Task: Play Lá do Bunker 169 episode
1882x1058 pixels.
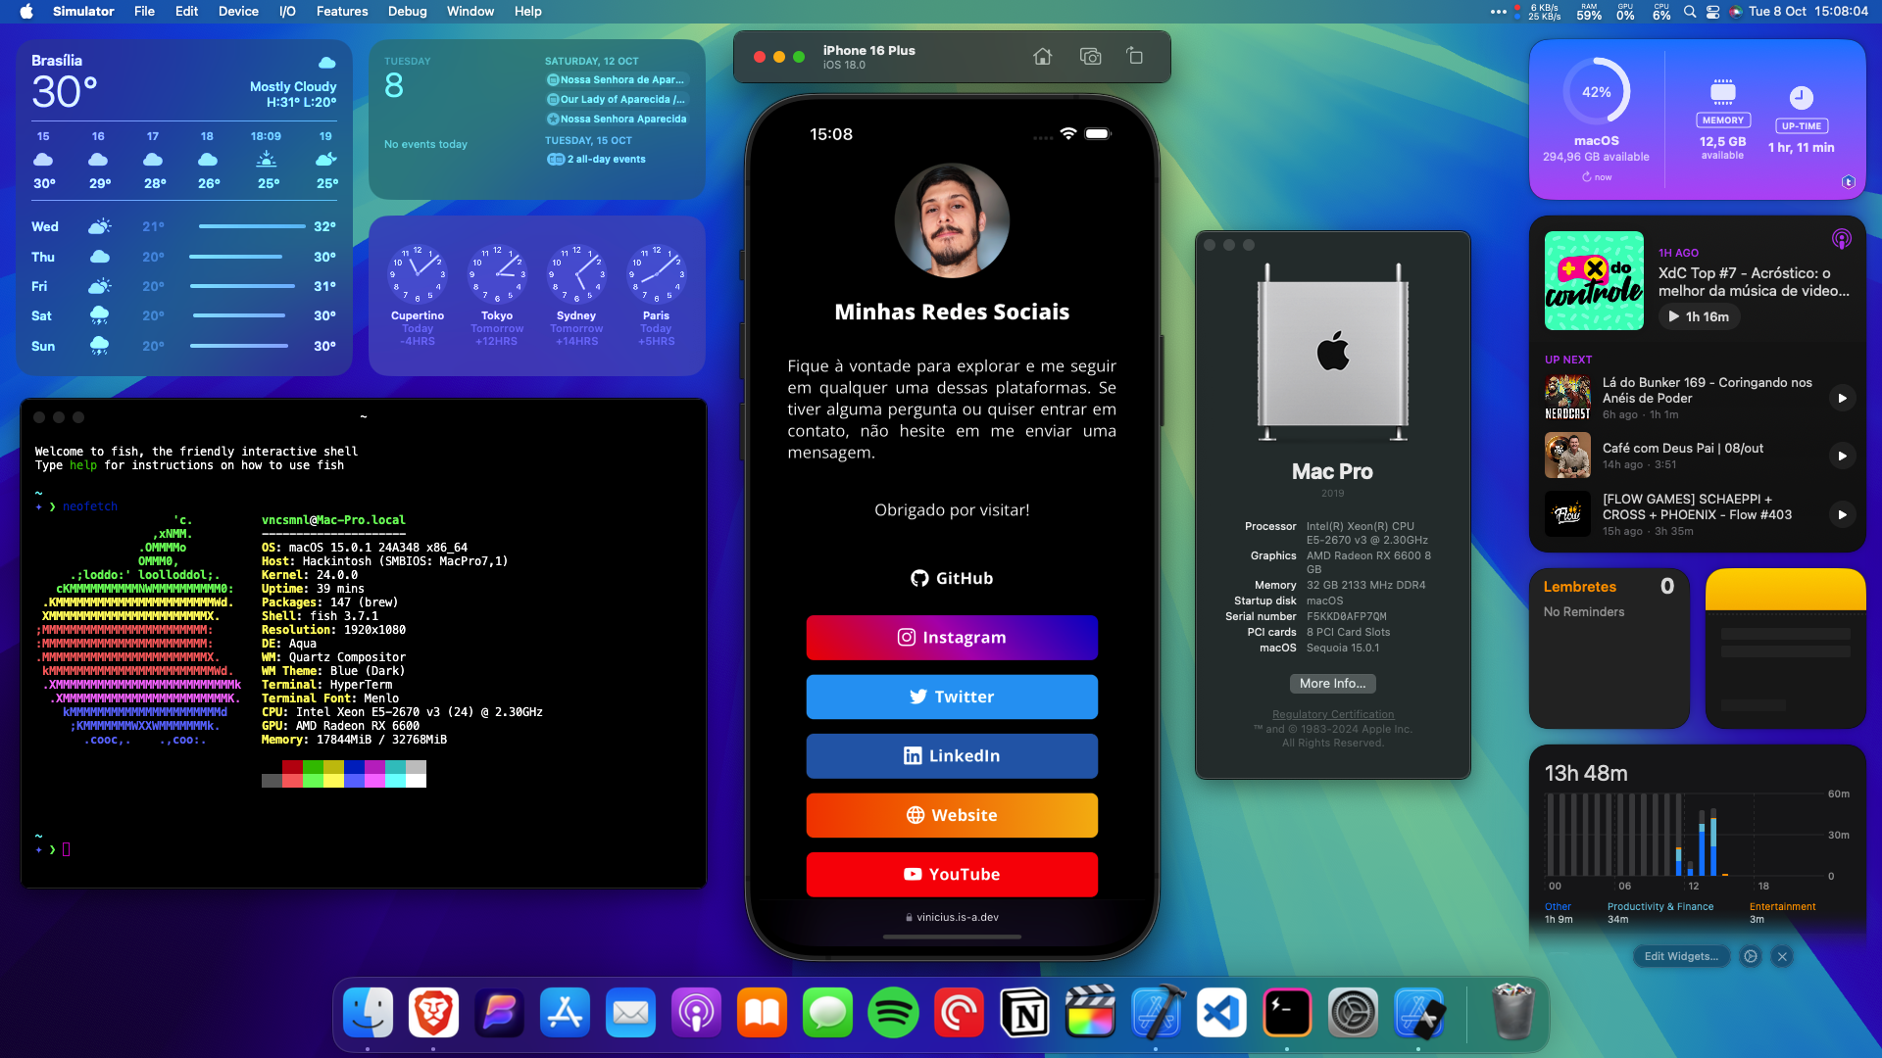Action: coord(1842,399)
